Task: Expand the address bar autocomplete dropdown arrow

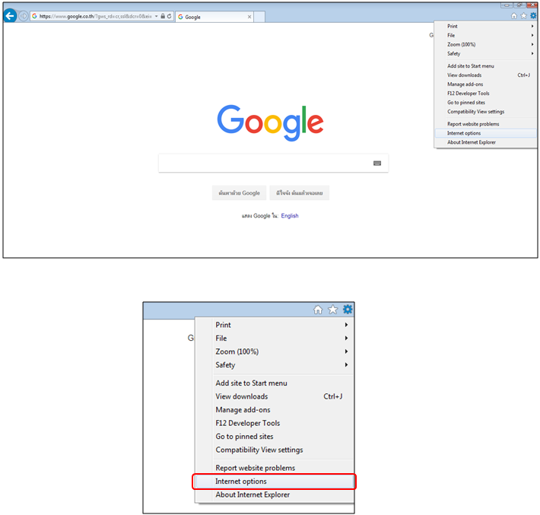Action: (x=157, y=16)
